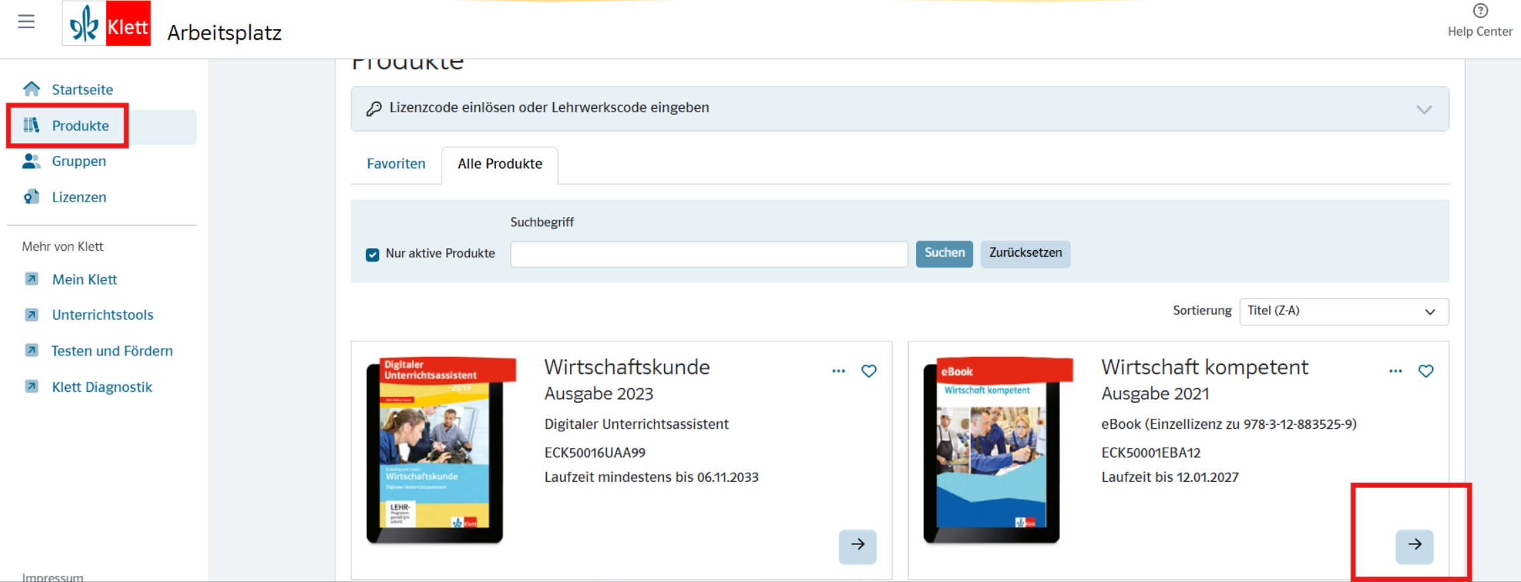1521x582 pixels.
Task: Open Wirtschaft kompetent with the arrow button
Action: 1414,545
